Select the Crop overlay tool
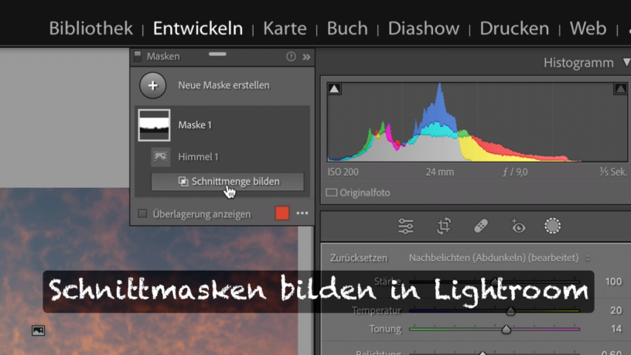This screenshot has height=355, width=631. click(444, 226)
